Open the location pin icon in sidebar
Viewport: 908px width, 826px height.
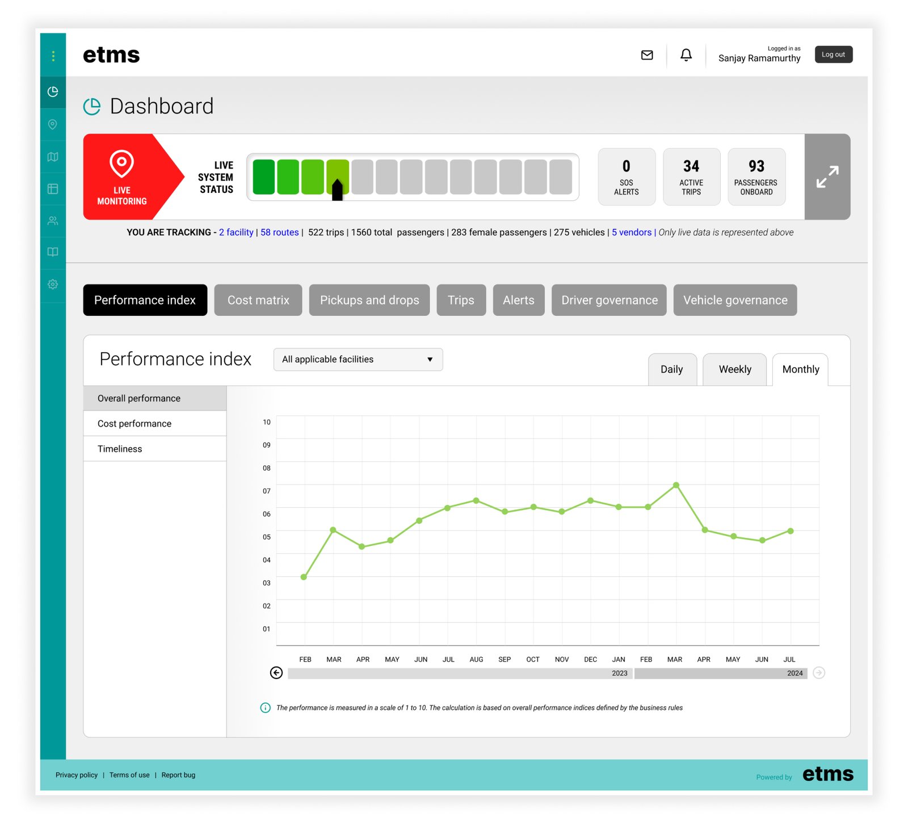pyautogui.click(x=53, y=124)
